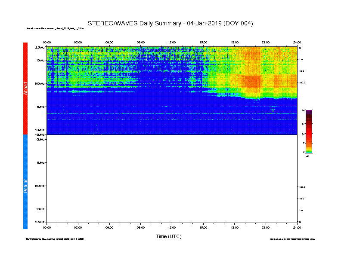Click the red Ahead spacecraft bar
The height and width of the screenshot is (263, 341).
[25, 89]
